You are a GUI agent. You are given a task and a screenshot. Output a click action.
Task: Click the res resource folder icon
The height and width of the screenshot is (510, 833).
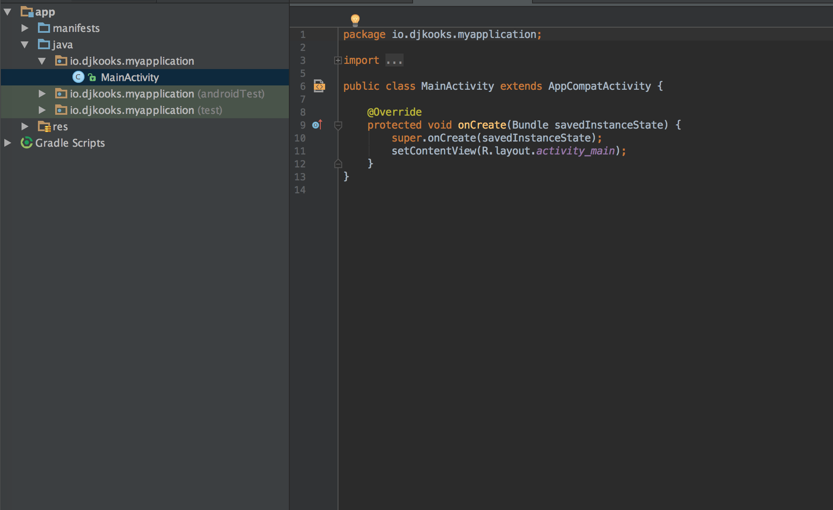tap(44, 127)
